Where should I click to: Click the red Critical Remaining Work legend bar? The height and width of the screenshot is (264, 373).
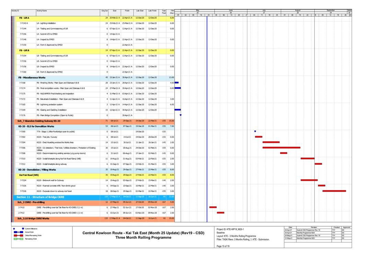19,236
